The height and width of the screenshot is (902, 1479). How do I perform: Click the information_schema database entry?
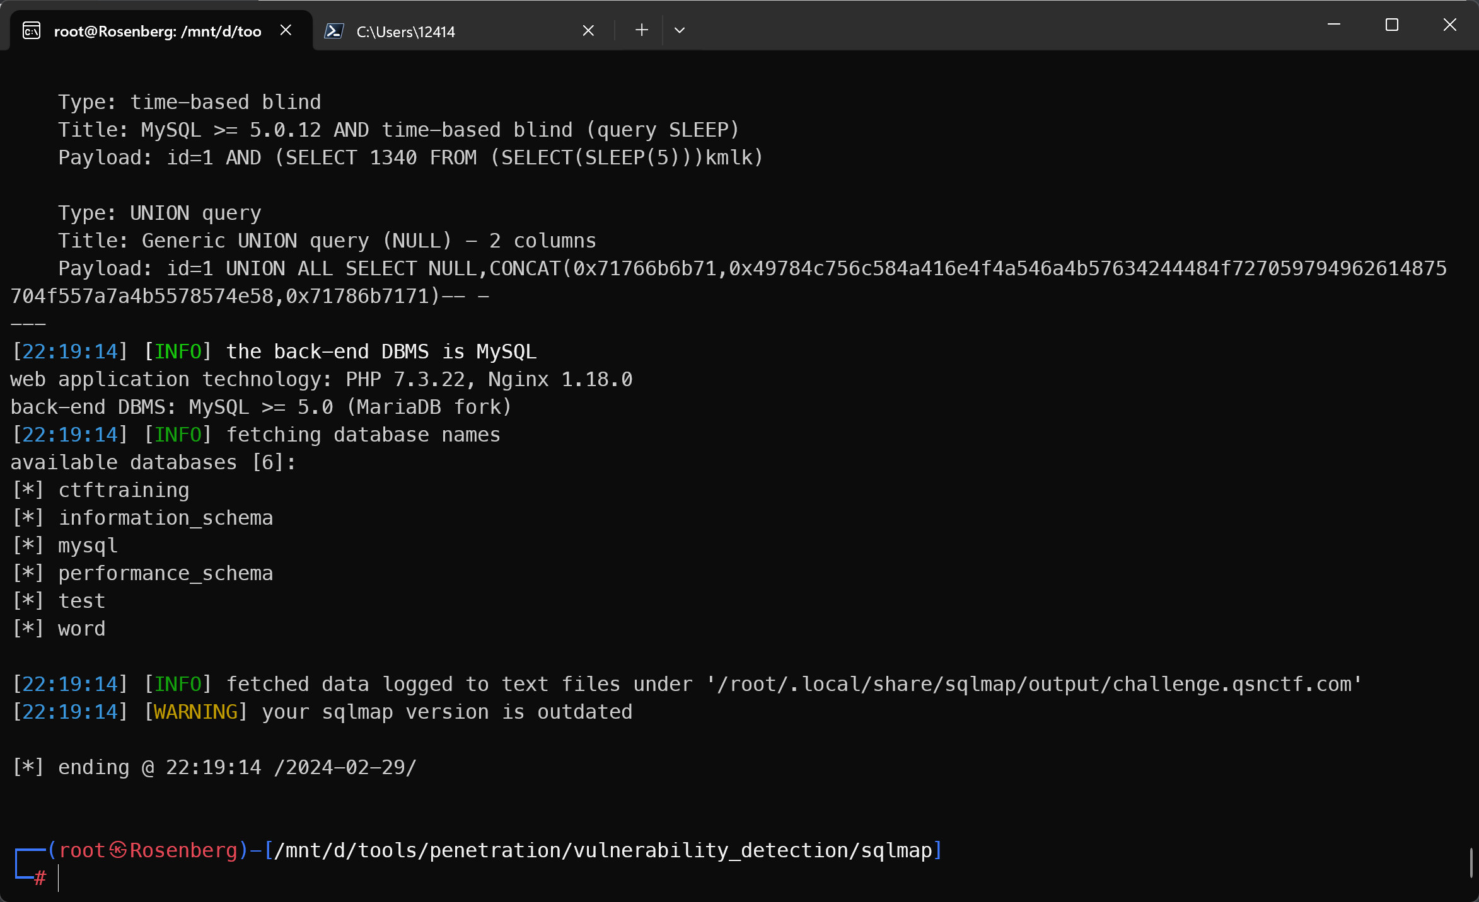[x=165, y=518]
